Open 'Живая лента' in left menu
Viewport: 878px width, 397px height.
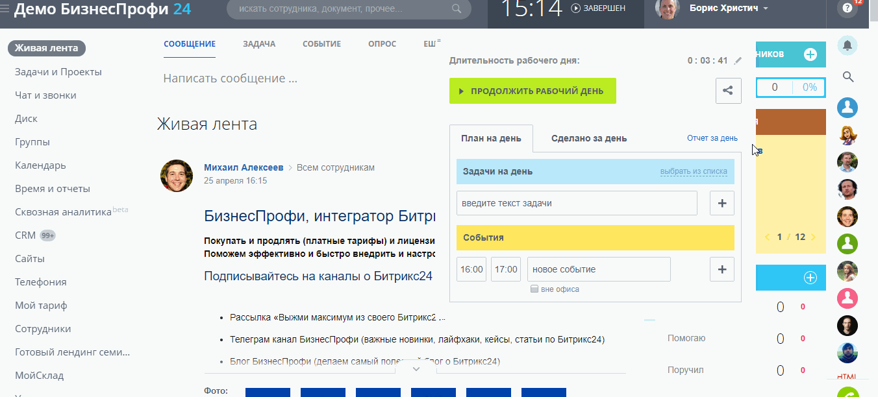tap(47, 48)
